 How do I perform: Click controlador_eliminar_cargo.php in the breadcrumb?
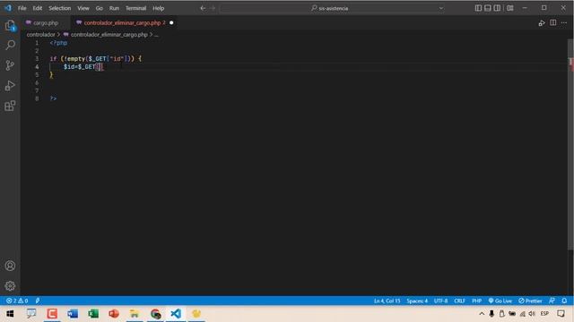point(109,35)
